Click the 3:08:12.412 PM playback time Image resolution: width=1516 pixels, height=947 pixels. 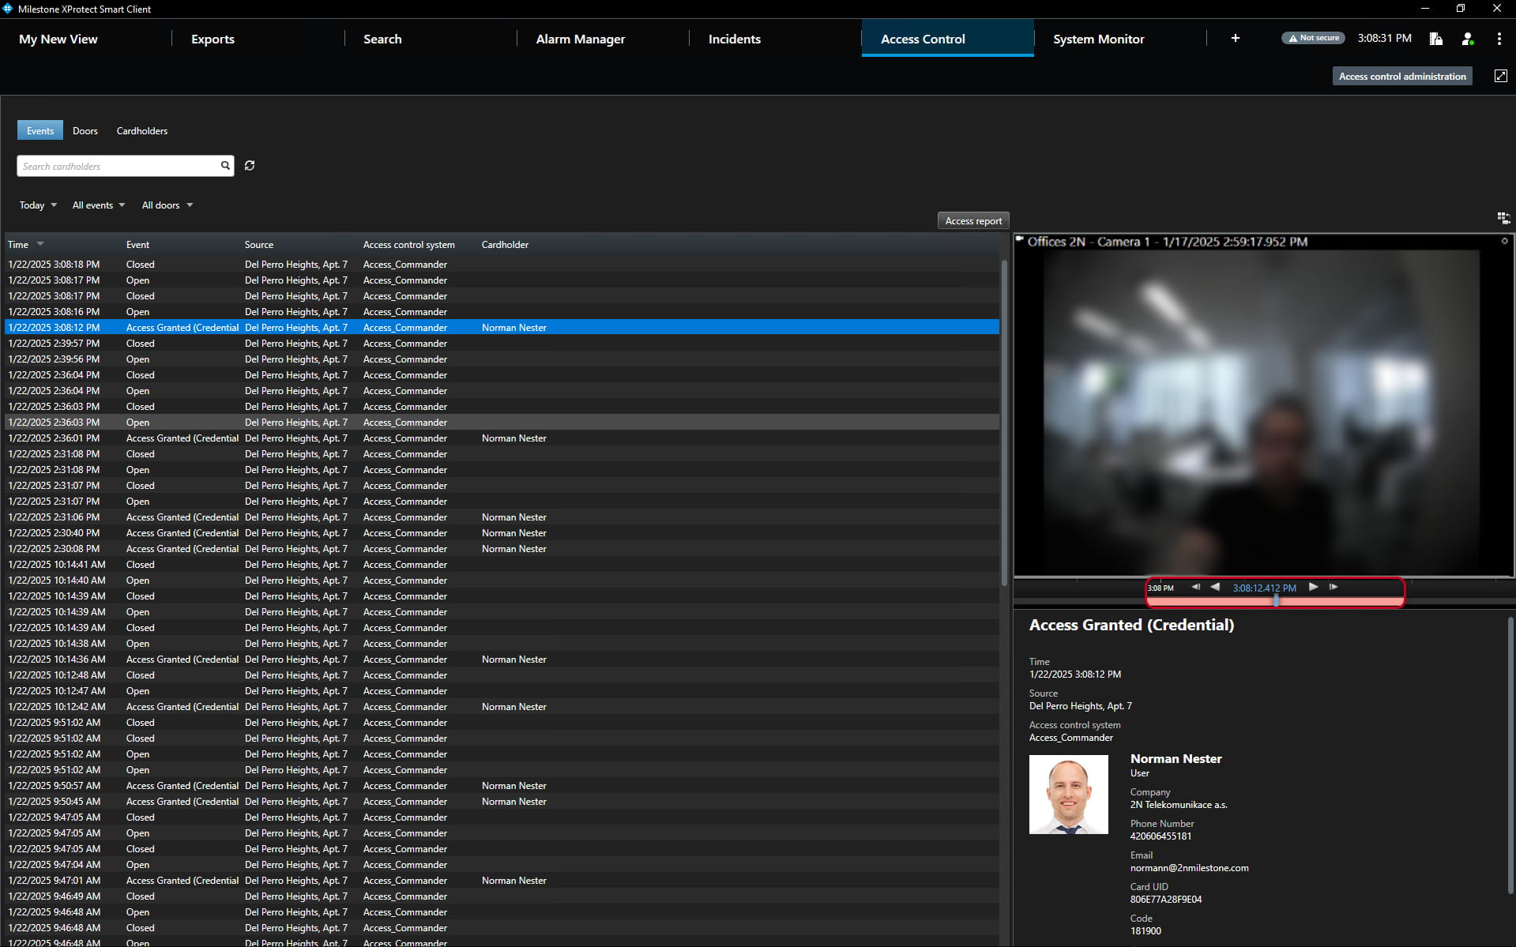(x=1264, y=588)
